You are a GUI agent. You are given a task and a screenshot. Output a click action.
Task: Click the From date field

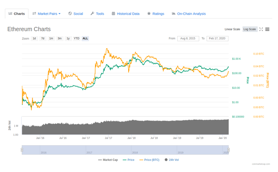click(x=188, y=39)
